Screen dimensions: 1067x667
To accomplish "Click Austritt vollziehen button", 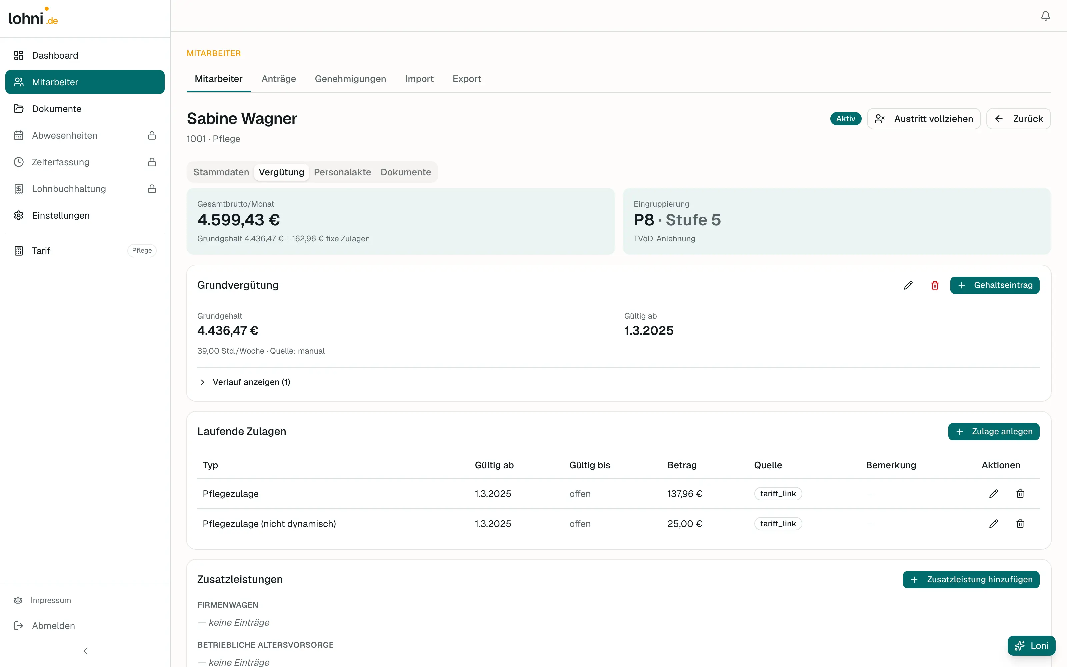I will coord(924,119).
